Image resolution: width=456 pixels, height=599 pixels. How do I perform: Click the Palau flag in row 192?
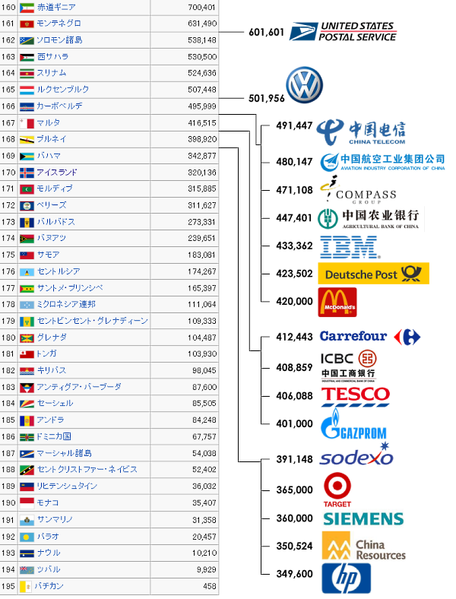[x=27, y=537]
